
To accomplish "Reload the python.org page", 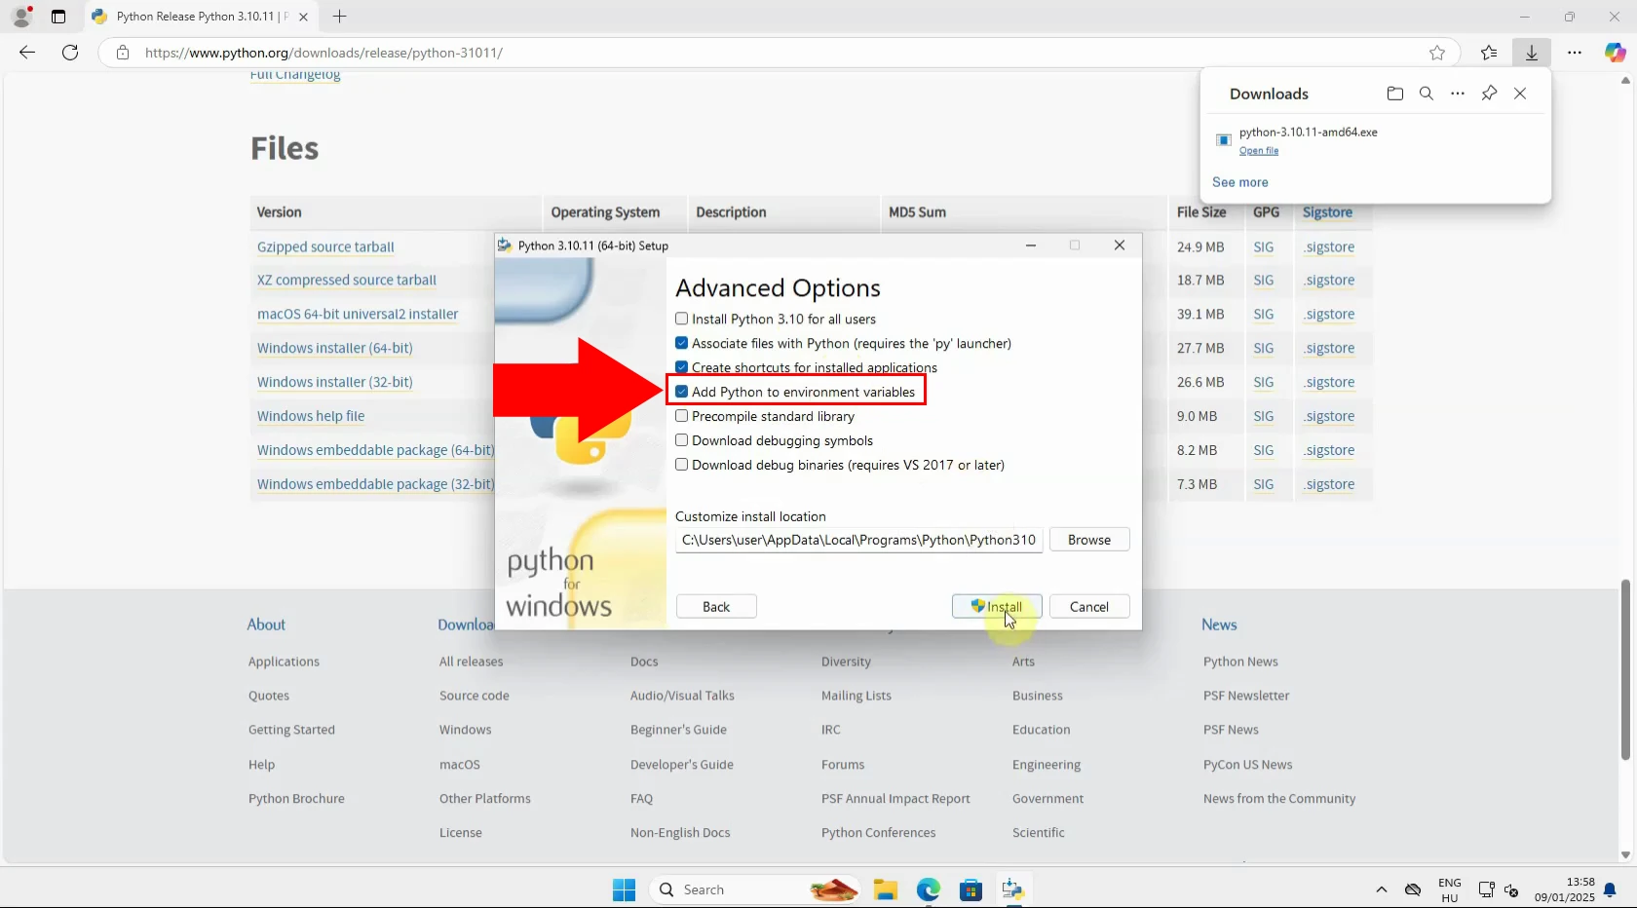I will coord(70,53).
